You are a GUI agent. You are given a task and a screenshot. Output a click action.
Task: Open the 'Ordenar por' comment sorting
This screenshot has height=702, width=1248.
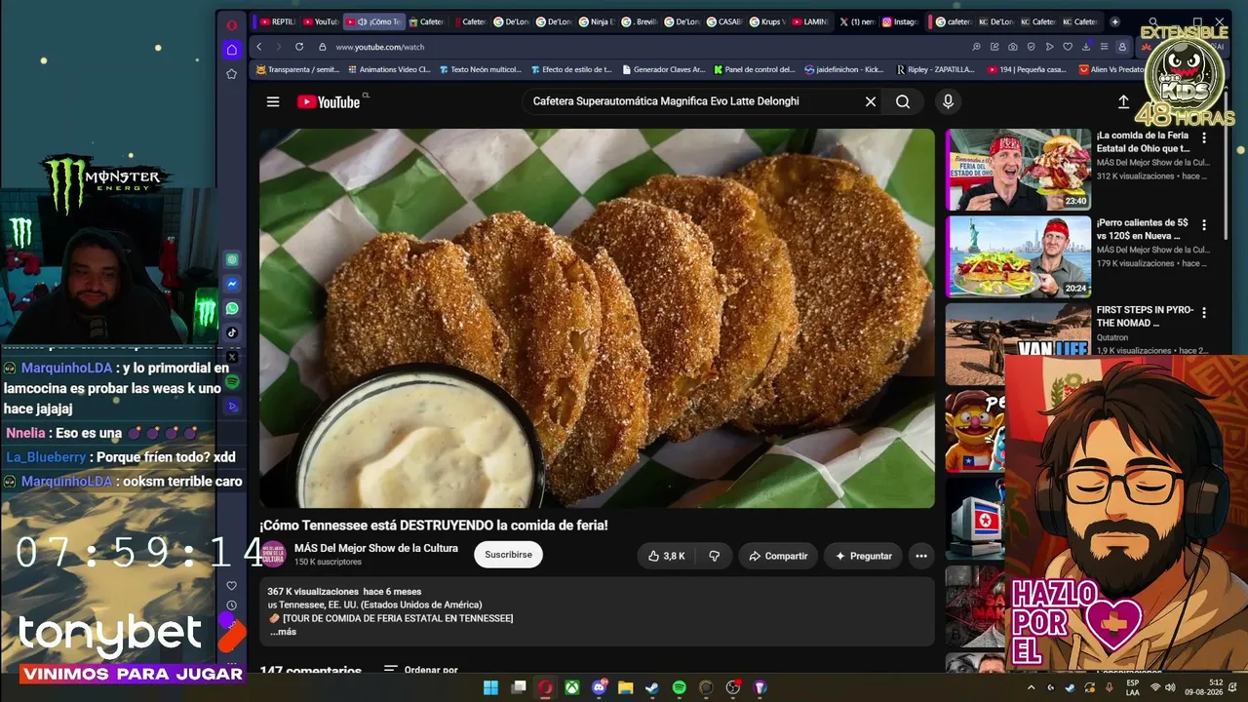tap(421, 670)
